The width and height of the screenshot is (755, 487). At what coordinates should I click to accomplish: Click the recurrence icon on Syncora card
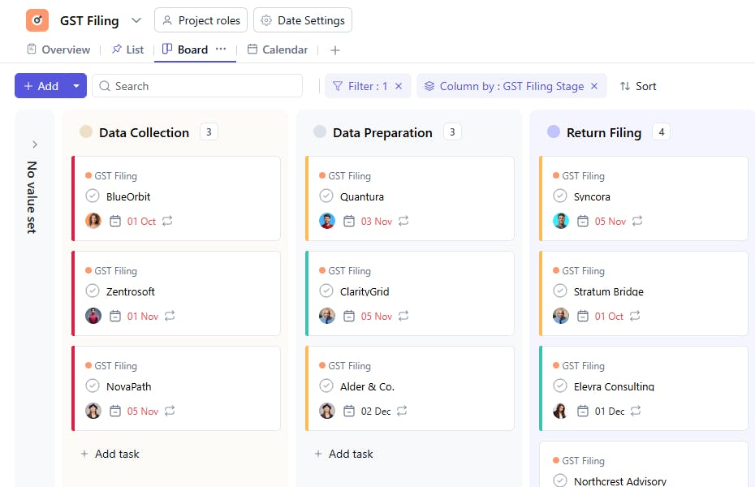pos(637,221)
